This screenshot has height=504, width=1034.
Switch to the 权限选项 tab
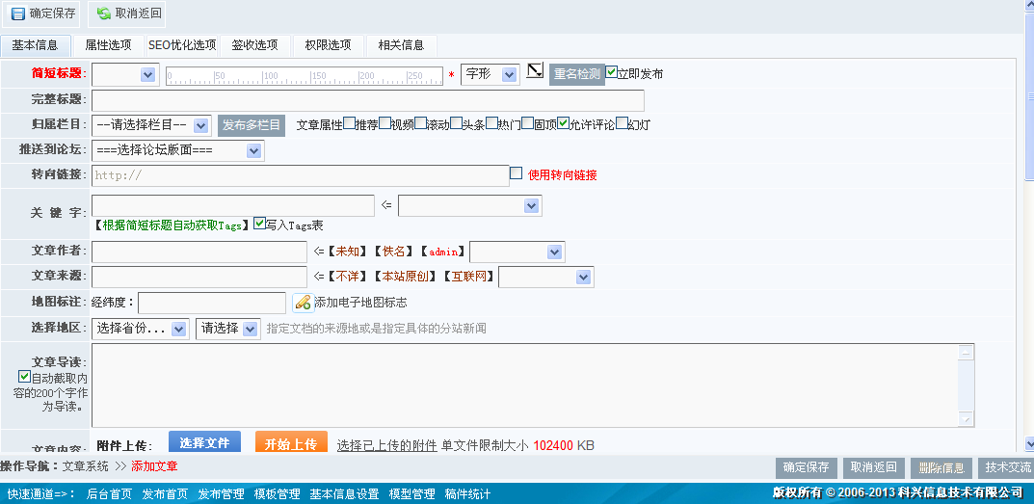coord(329,45)
